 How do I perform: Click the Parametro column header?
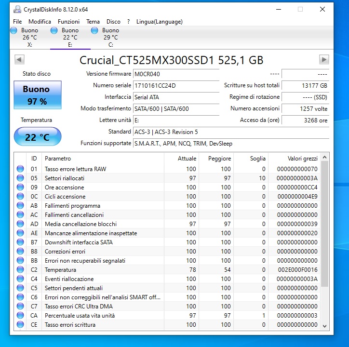[x=103, y=158]
